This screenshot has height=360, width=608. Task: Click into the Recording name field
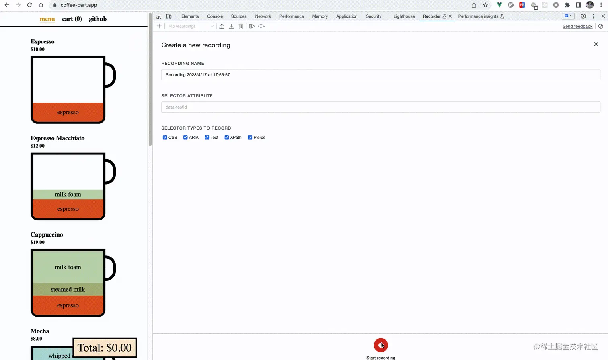380,75
